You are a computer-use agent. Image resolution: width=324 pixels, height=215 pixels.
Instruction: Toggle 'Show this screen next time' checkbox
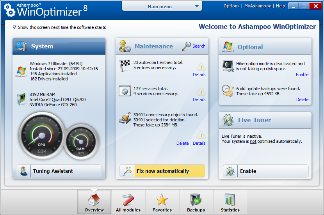14,27
